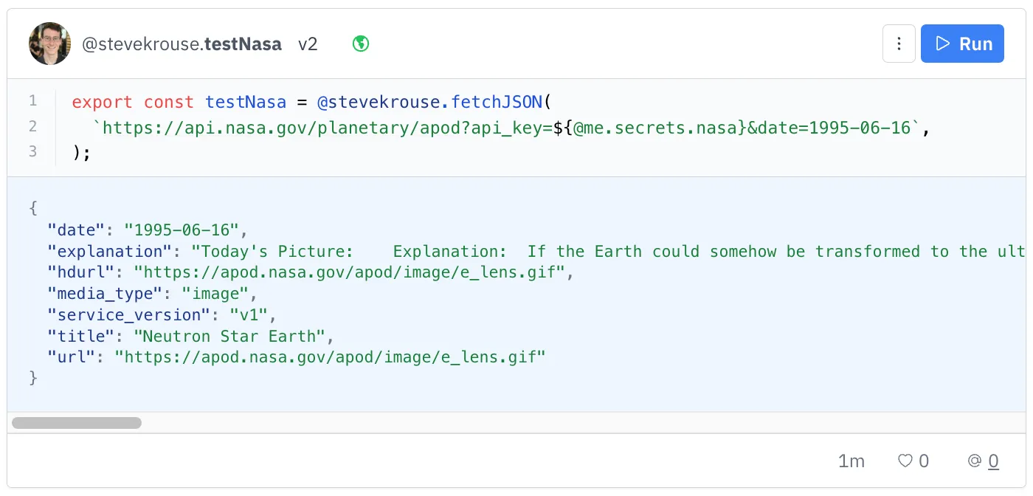Click the play icon inside the Run button
Image resolution: width=1033 pixels, height=496 pixels.
[x=942, y=44]
